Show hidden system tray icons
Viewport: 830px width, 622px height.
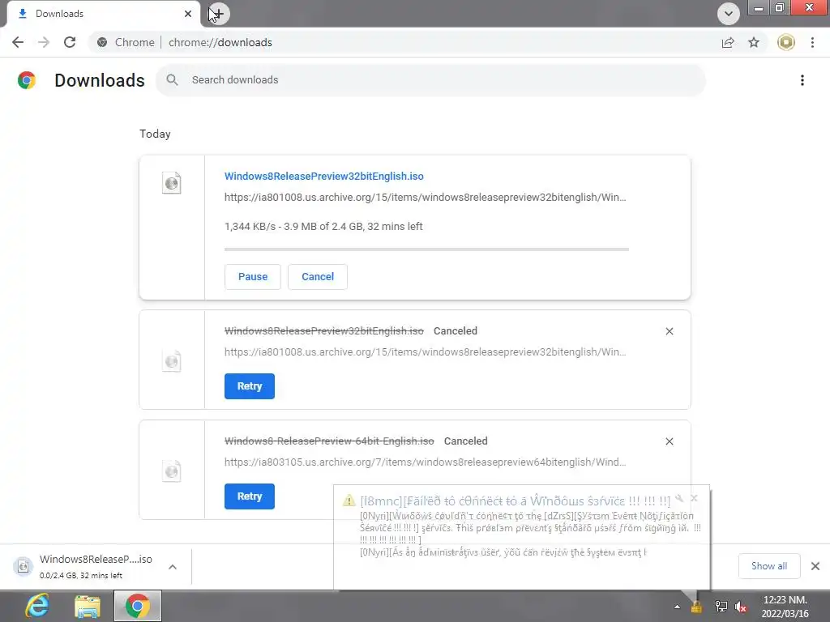(x=677, y=607)
